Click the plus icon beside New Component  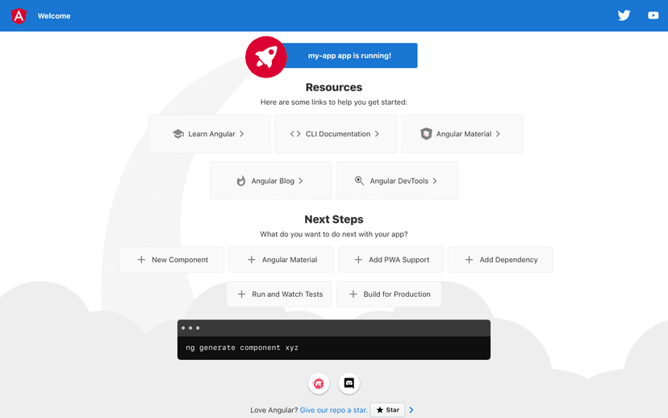coord(141,260)
